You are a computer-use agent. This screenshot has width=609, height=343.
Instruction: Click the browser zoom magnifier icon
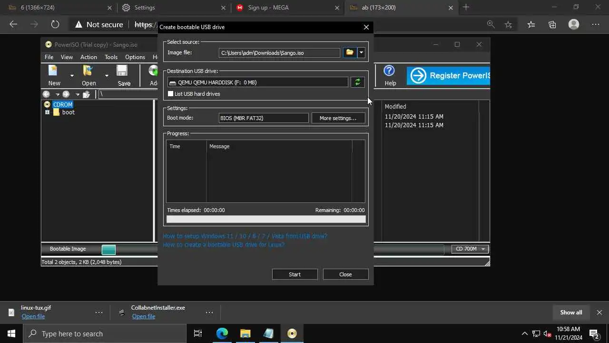coord(491,24)
